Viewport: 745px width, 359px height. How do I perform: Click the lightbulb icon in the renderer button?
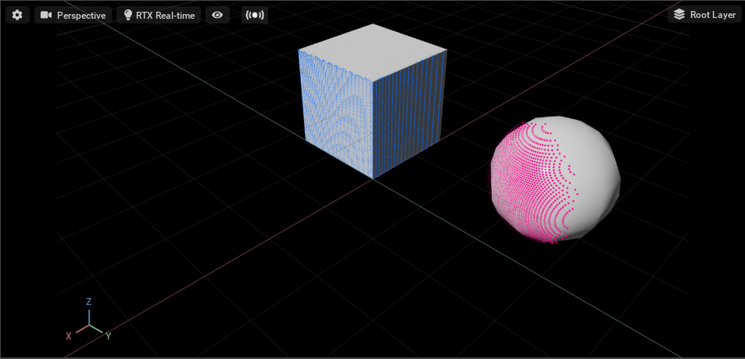[x=128, y=15]
